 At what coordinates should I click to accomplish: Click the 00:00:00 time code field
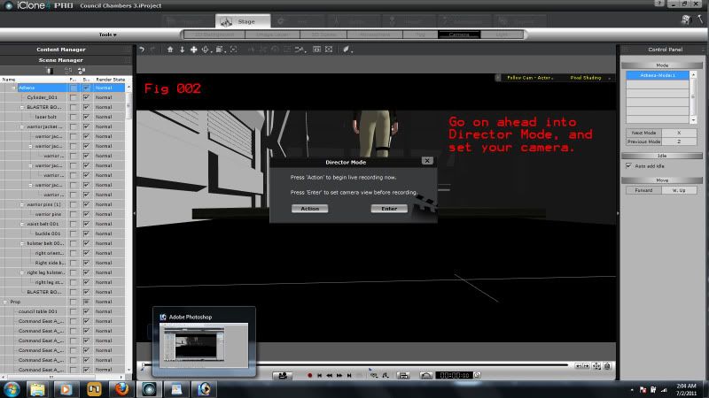point(455,375)
